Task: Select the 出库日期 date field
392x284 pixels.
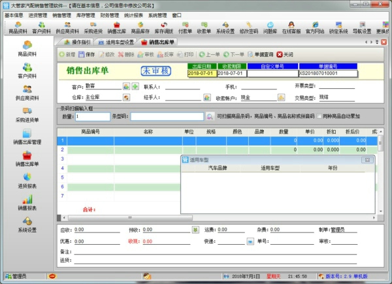Action: 201,73
